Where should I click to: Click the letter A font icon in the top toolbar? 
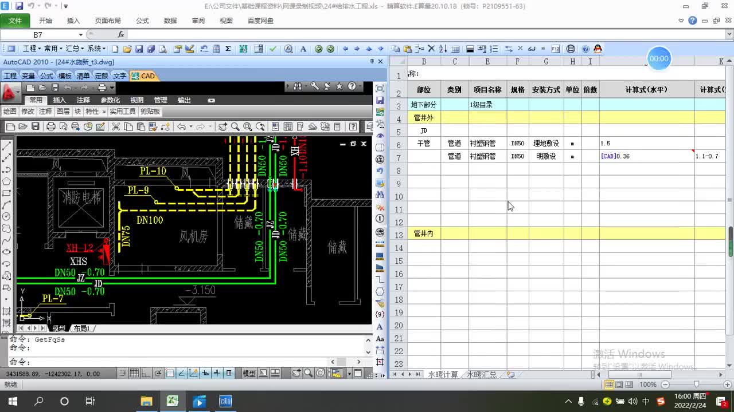click(303, 49)
